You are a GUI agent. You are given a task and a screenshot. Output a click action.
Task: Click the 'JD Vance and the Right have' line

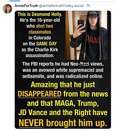click(63, 113)
